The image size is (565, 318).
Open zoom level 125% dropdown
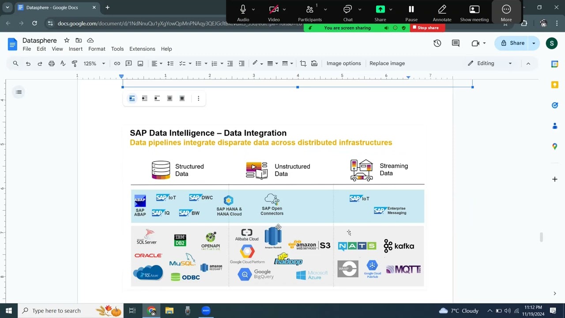(x=94, y=64)
